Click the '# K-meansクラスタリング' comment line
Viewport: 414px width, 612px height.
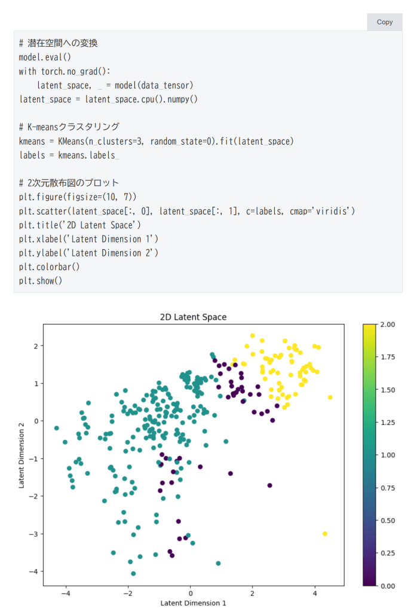(x=69, y=127)
